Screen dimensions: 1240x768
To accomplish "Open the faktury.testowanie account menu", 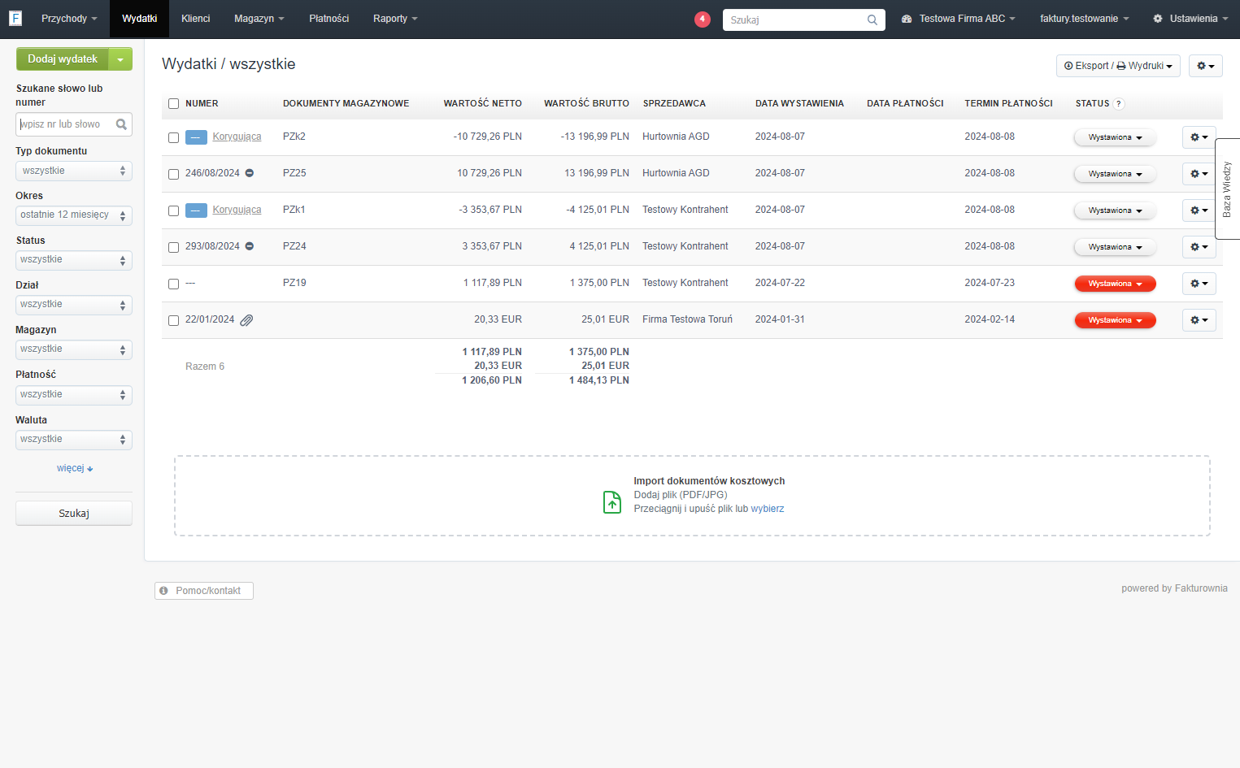I will [x=1085, y=19].
